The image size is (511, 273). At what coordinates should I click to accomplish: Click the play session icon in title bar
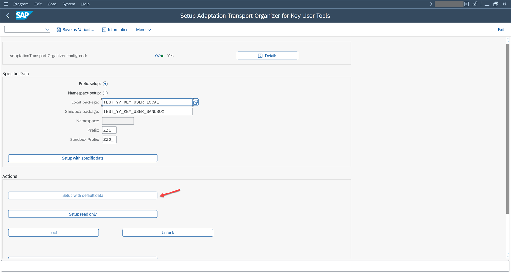(466, 4)
